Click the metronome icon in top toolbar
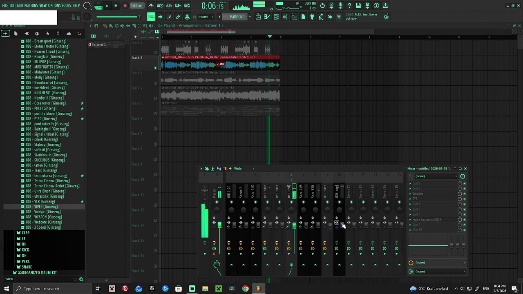The width and height of the screenshot is (523, 294). tap(151, 6)
